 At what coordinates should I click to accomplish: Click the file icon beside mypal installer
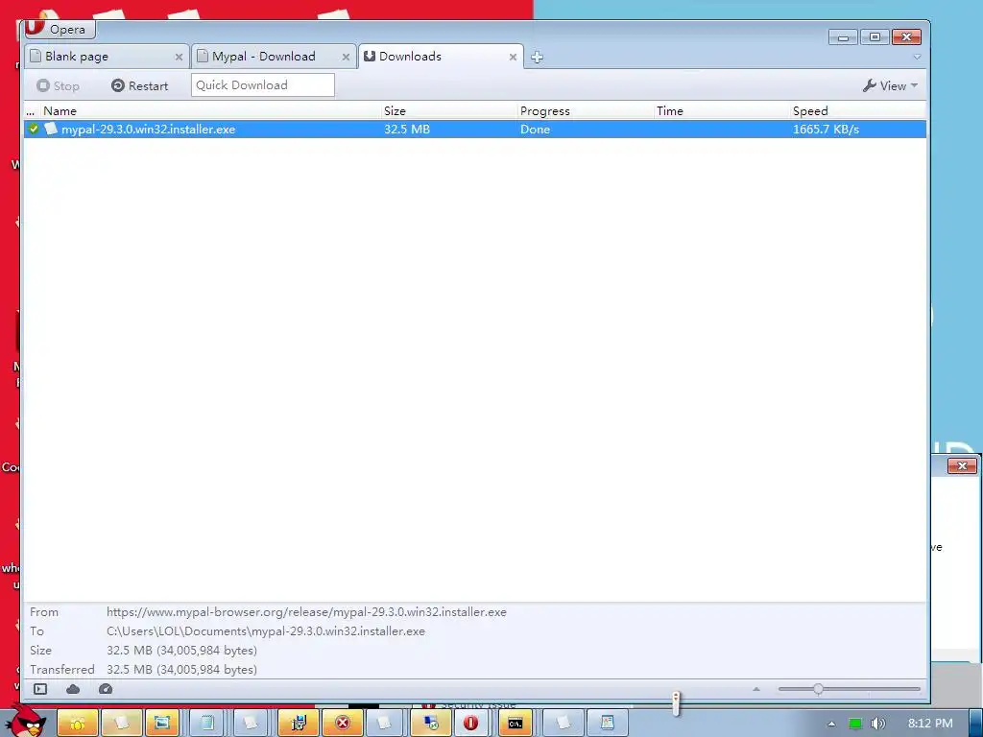[x=51, y=129]
